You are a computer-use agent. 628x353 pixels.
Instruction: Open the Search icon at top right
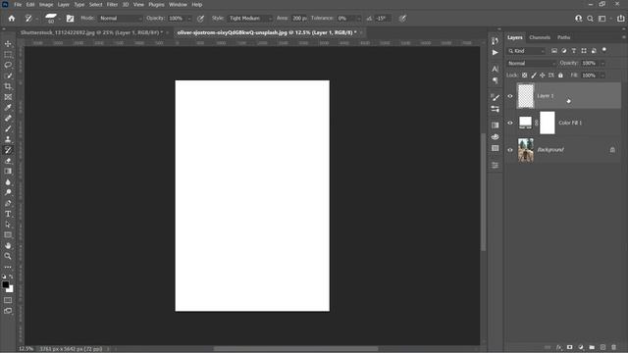[590, 19]
